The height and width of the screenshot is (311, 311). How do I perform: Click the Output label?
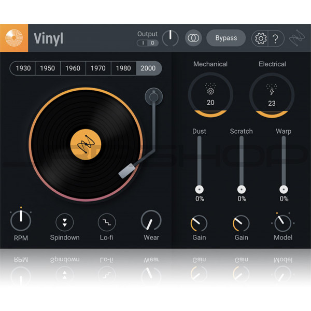point(148,34)
